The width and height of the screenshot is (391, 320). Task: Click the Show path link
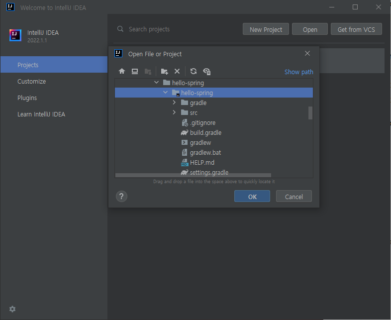(x=299, y=72)
